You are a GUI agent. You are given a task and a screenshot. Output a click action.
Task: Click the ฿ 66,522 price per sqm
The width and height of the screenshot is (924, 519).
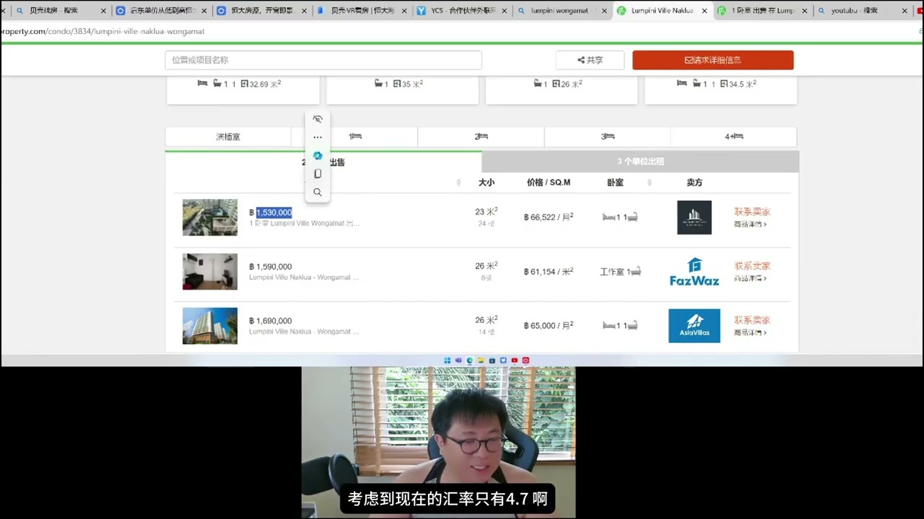coord(549,217)
